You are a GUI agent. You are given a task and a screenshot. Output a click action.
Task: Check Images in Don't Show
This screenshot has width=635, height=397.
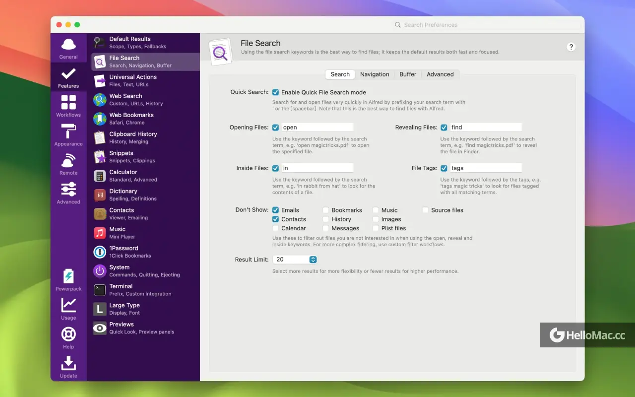pyautogui.click(x=376, y=219)
